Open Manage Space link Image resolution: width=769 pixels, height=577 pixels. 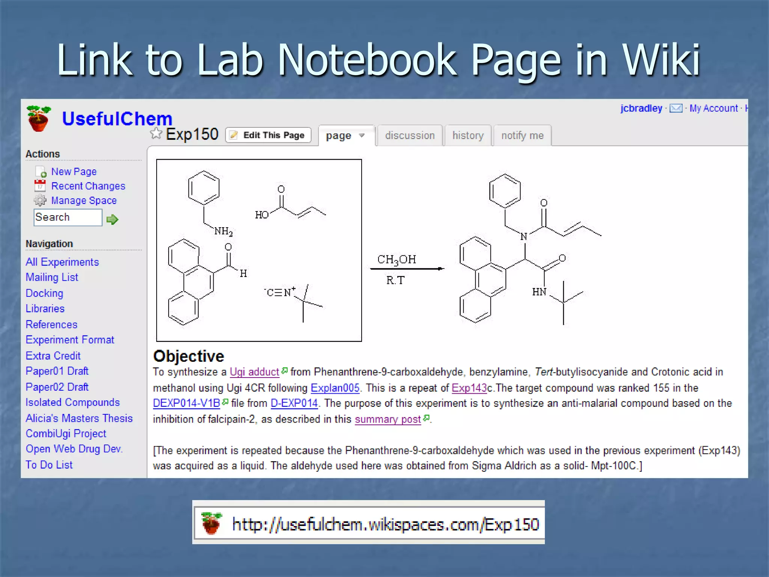coord(84,201)
